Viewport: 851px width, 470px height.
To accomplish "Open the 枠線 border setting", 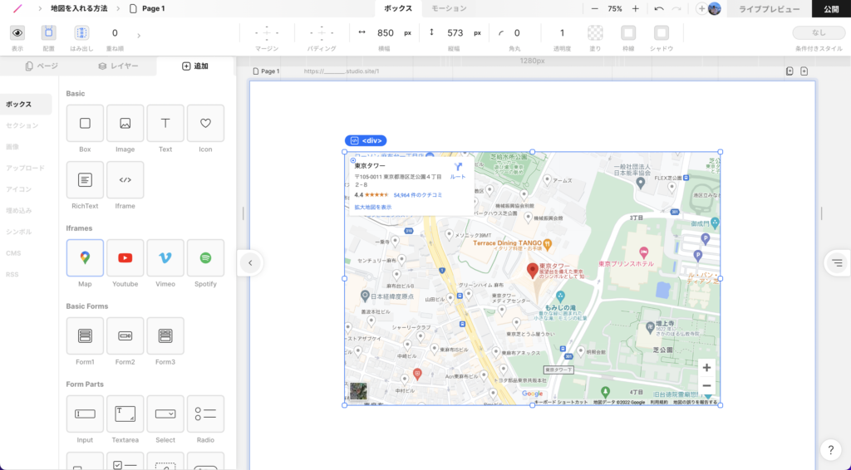I will point(628,33).
